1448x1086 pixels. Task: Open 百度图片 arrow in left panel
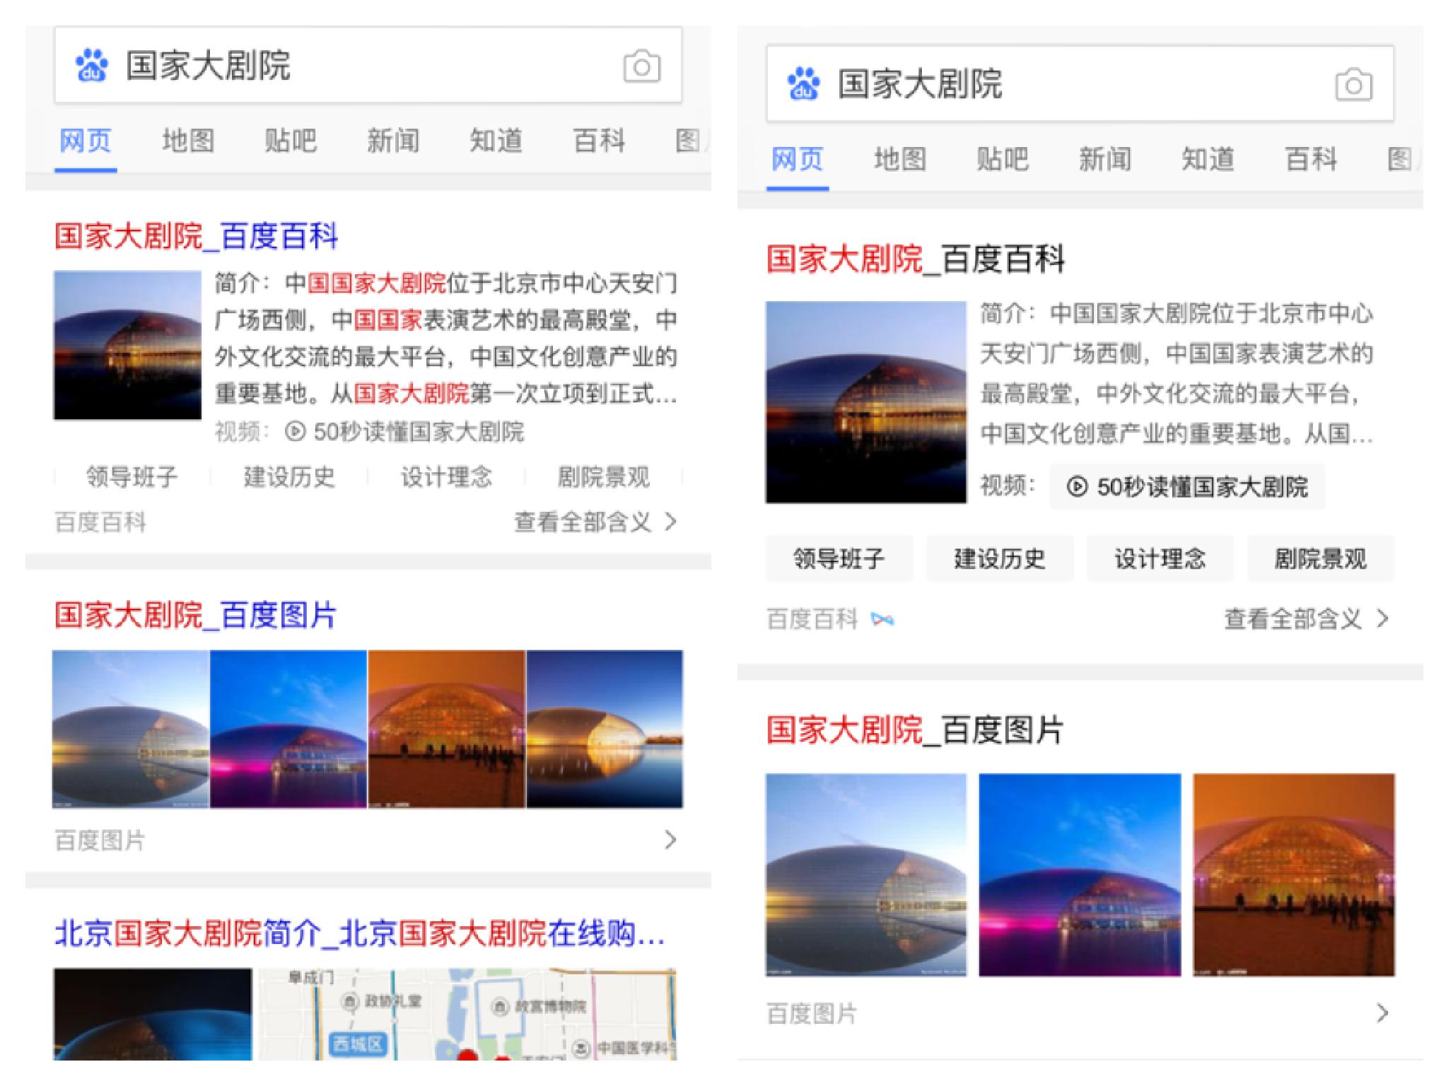tap(670, 840)
